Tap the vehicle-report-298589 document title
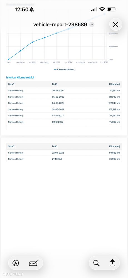 click(60, 24)
